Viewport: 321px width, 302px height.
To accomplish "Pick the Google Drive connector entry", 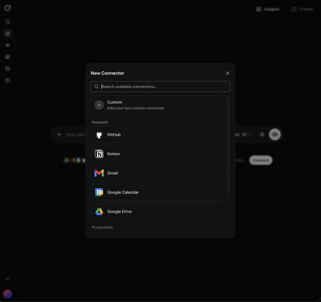I will 159,211.
